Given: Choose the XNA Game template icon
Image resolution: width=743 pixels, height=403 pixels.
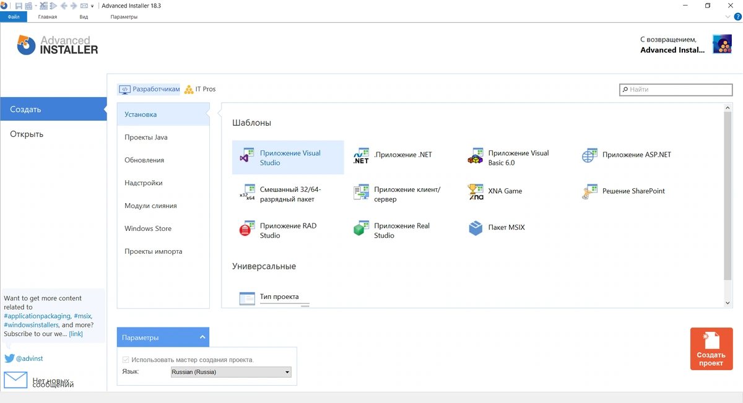Looking at the screenshot, I should (475, 193).
